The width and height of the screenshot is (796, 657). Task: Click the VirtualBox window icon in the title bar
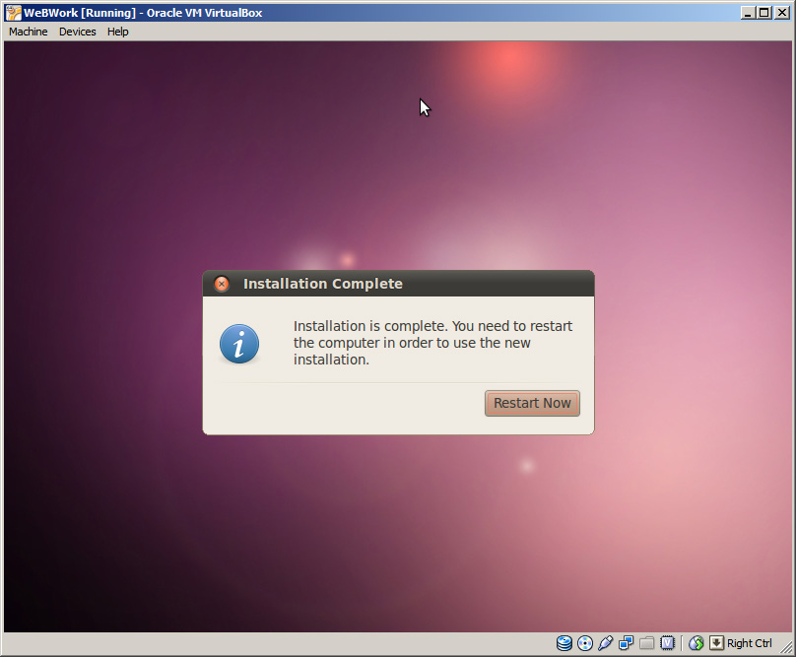point(14,13)
